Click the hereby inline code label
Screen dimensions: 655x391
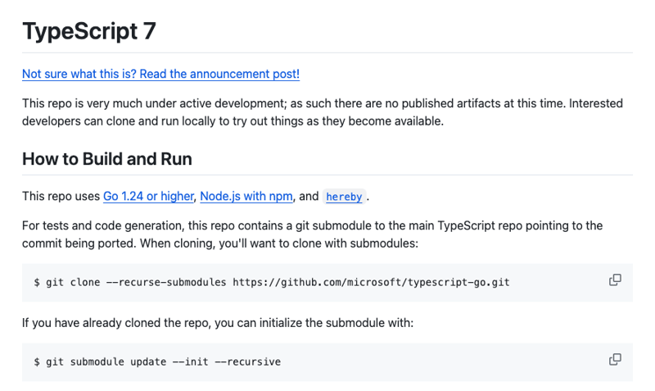[x=344, y=197]
